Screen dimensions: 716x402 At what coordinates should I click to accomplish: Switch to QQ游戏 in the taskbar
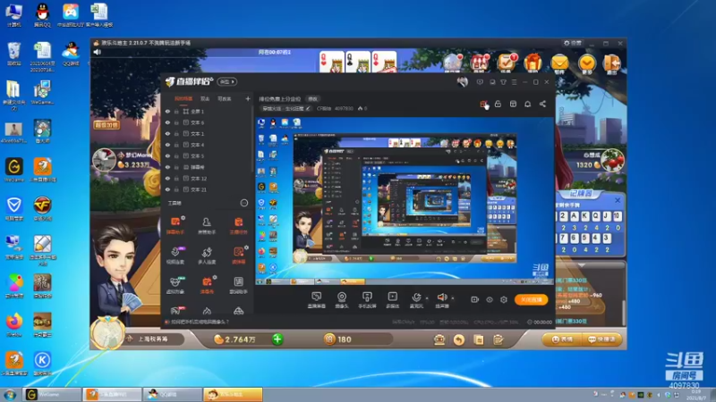click(x=173, y=394)
